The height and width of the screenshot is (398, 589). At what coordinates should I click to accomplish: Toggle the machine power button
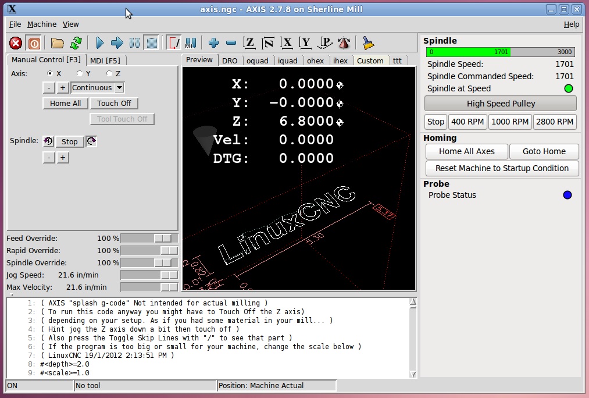click(x=34, y=43)
